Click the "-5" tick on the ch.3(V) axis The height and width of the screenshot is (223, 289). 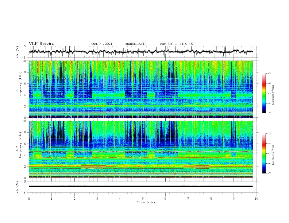click(25, 193)
